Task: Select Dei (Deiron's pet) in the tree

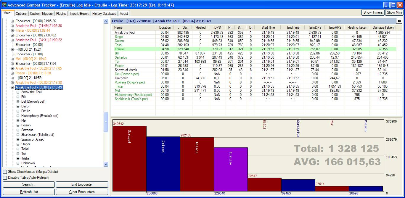Action: click(33, 102)
